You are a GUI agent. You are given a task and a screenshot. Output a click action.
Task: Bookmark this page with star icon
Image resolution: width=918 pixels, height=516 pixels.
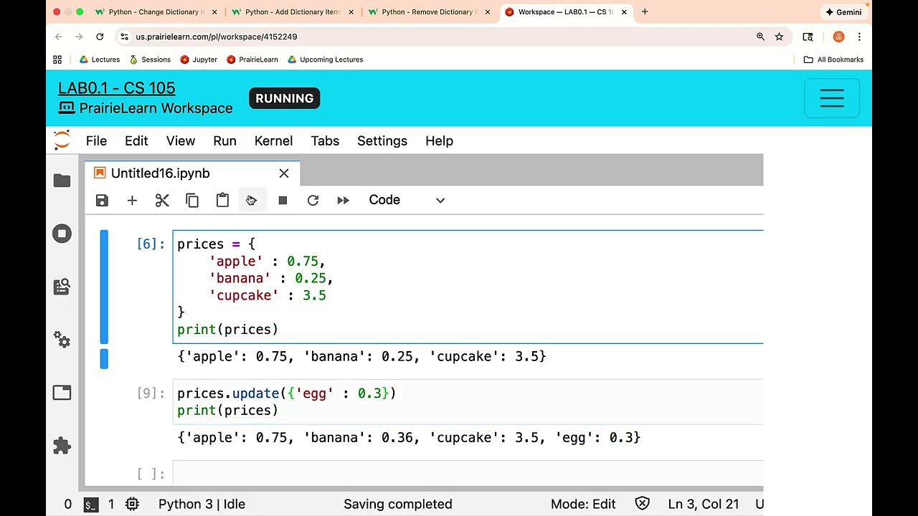pyautogui.click(x=779, y=37)
